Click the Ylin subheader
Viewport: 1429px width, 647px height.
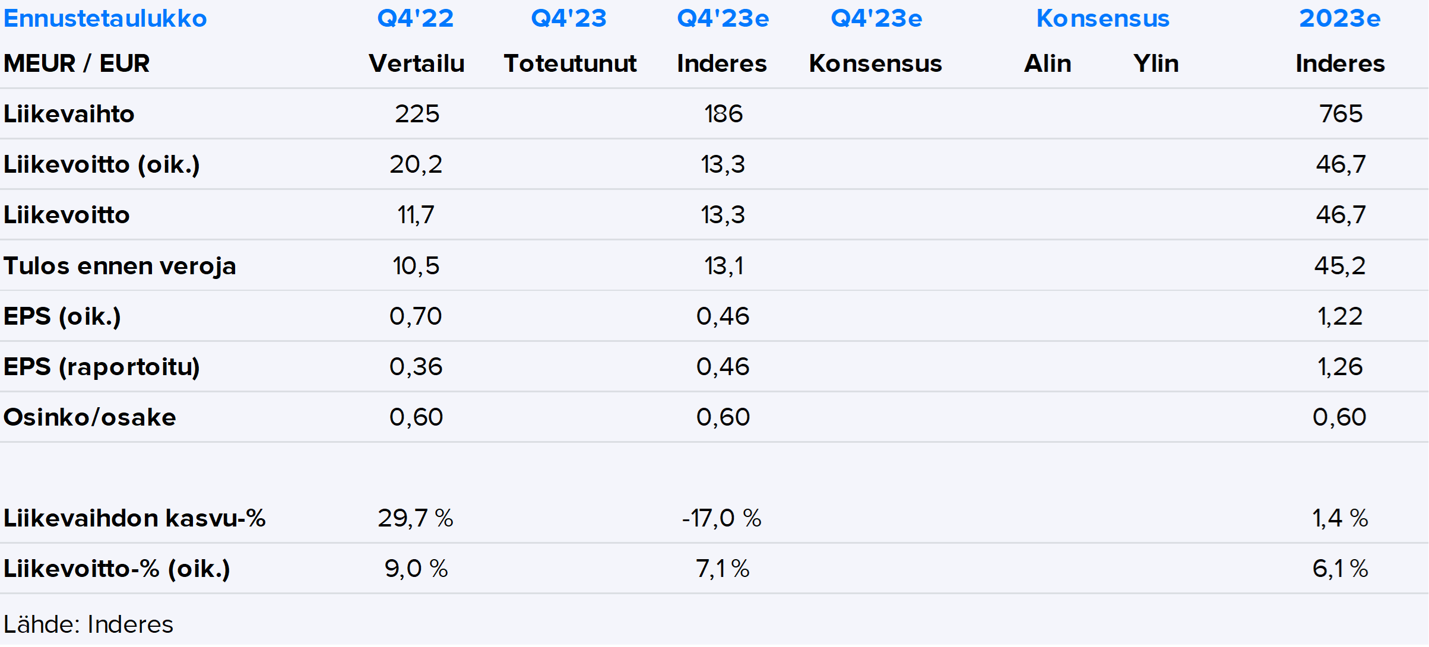1155,64
